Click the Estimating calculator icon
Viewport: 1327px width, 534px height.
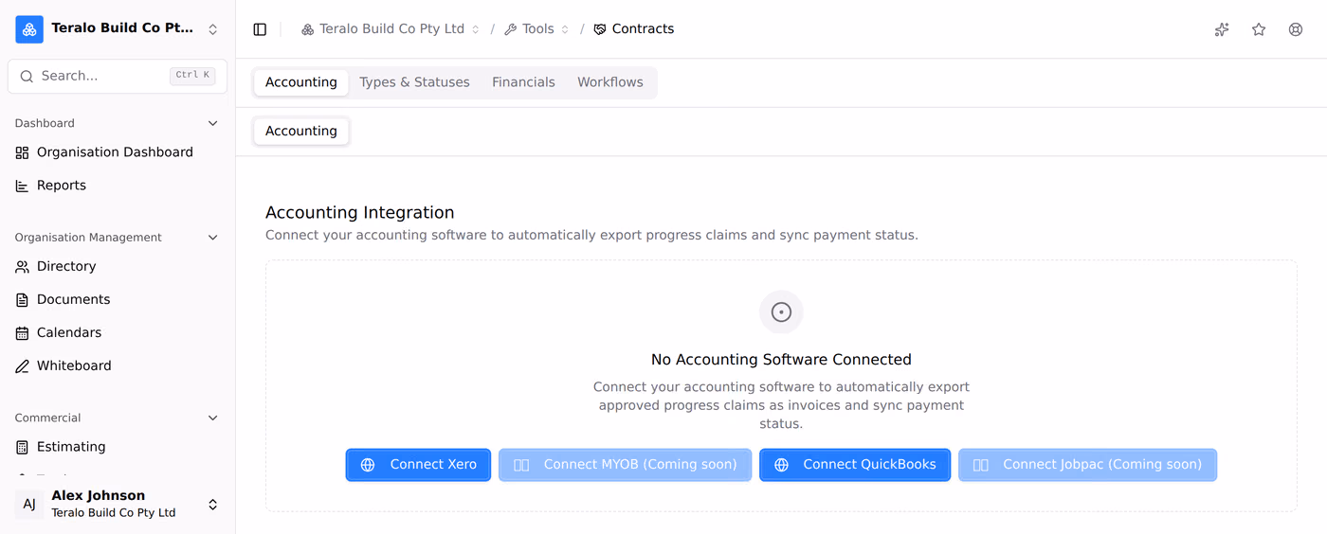point(23,447)
